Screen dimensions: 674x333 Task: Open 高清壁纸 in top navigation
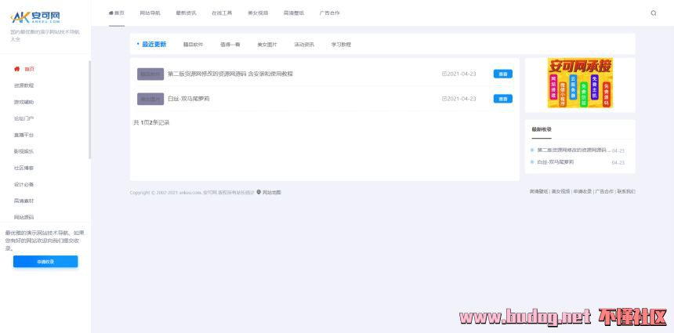click(x=294, y=13)
